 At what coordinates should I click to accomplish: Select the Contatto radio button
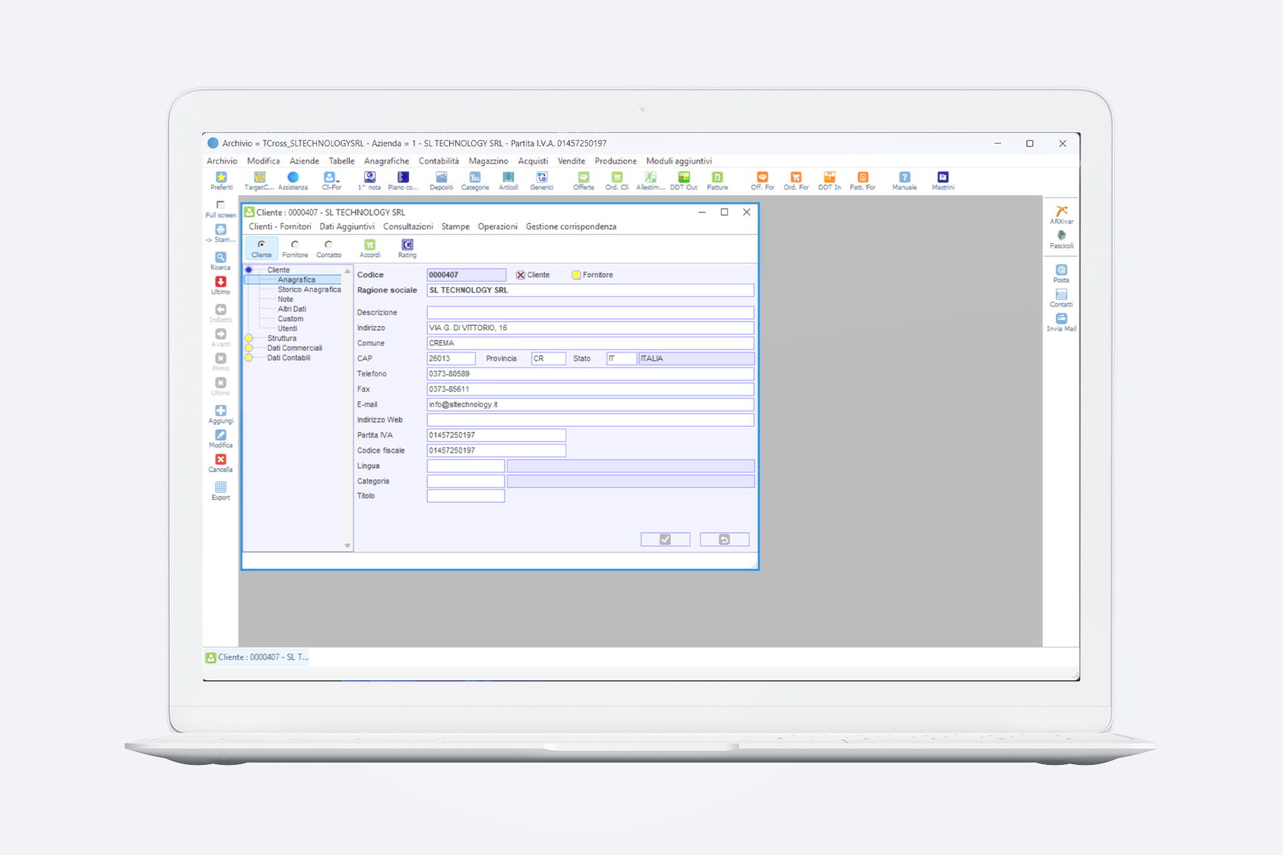328,245
